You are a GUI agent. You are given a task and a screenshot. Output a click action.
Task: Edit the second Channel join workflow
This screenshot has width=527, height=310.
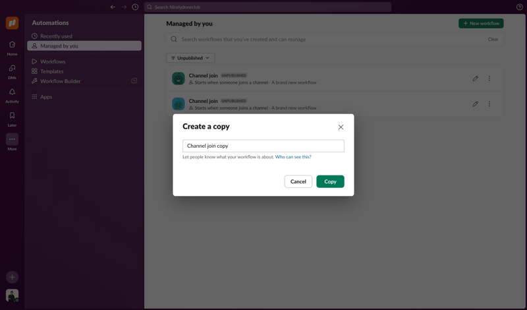(475, 104)
